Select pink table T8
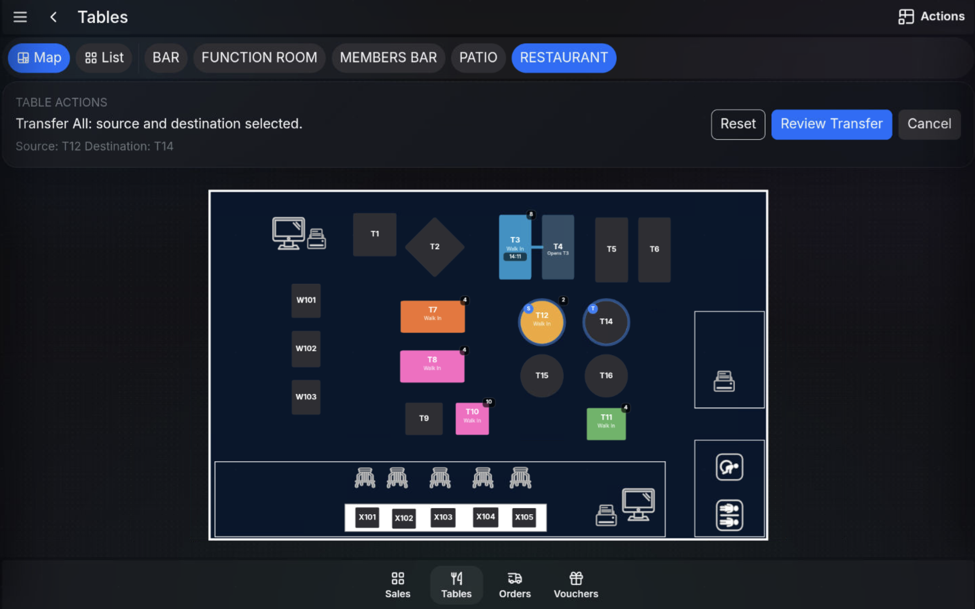This screenshot has height=609, width=975. coord(432,366)
